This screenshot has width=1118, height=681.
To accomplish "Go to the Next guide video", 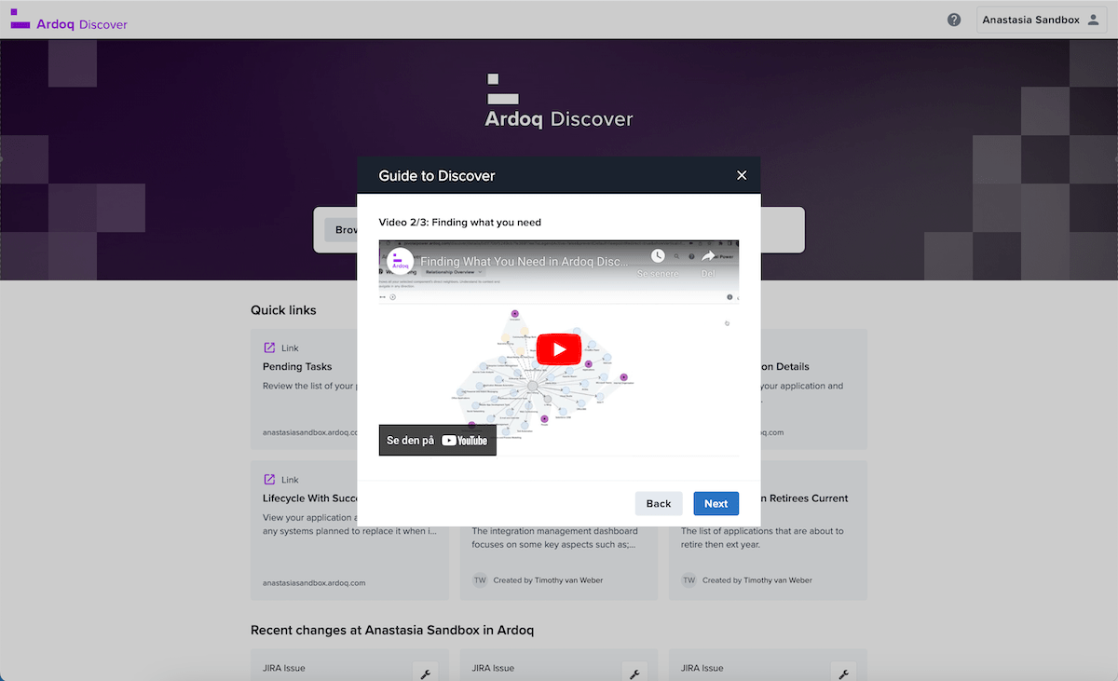I will (x=716, y=503).
